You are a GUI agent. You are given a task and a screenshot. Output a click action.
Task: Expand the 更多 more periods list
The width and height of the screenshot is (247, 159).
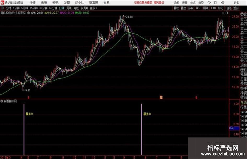[94, 8]
